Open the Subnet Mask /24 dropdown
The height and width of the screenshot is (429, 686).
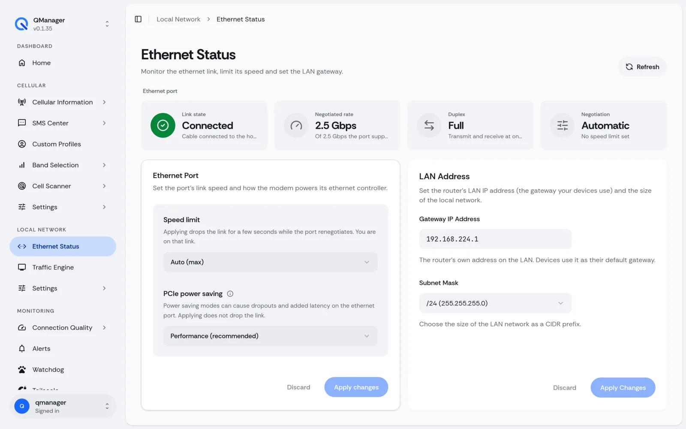(495, 303)
